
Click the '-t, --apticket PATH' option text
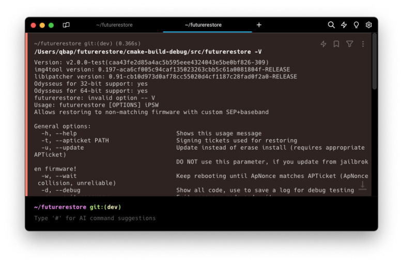pos(75,141)
